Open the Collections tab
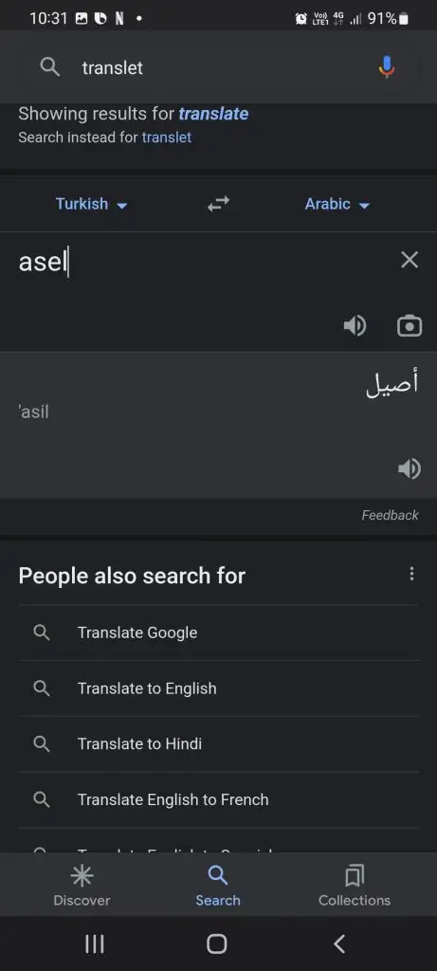The image size is (437, 971). pyautogui.click(x=355, y=886)
